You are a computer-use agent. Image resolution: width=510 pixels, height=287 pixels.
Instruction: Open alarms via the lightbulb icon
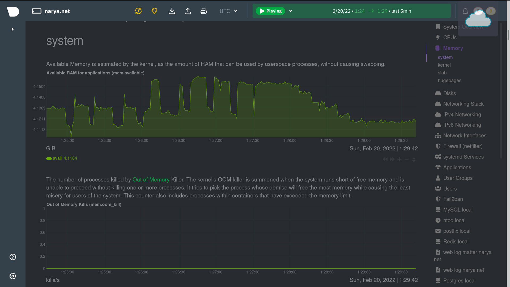coord(154,11)
